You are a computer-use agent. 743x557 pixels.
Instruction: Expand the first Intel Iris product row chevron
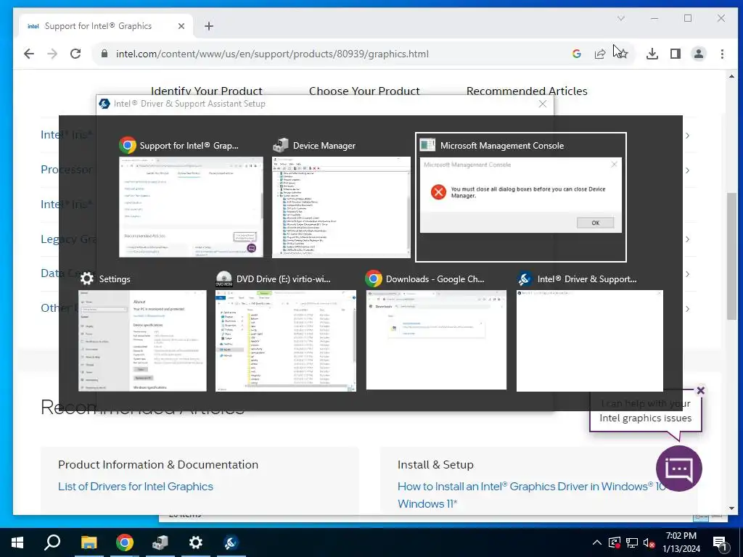pyautogui.click(x=687, y=136)
